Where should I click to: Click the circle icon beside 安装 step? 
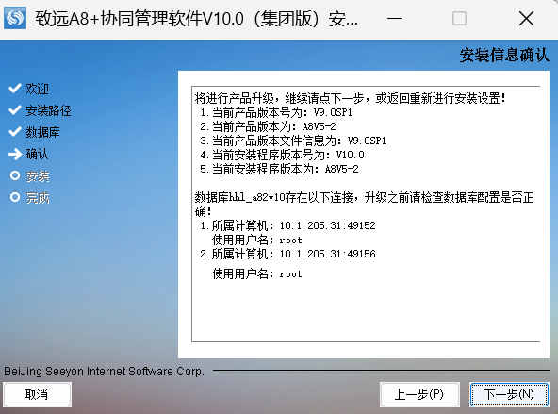point(15,175)
